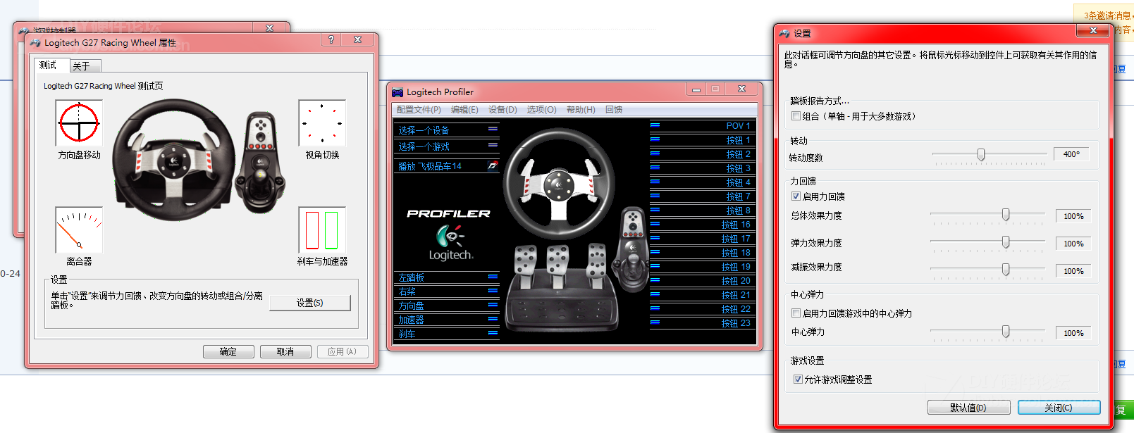Toggle the 允许游戏调整设置 checkbox

(x=798, y=379)
